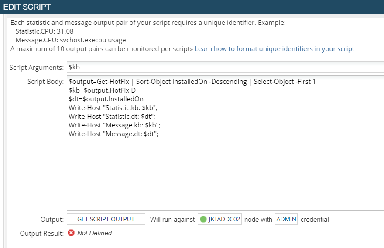Open the 'Learn how to format unique identifiers' link
384x248 pixels.
pyautogui.click(x=274, y=49)
